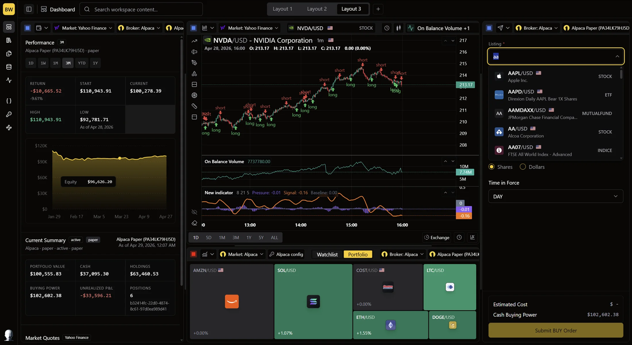632x345 pixels.
Task: Click the Alpaca config key button
Action: tap(286, 255)
